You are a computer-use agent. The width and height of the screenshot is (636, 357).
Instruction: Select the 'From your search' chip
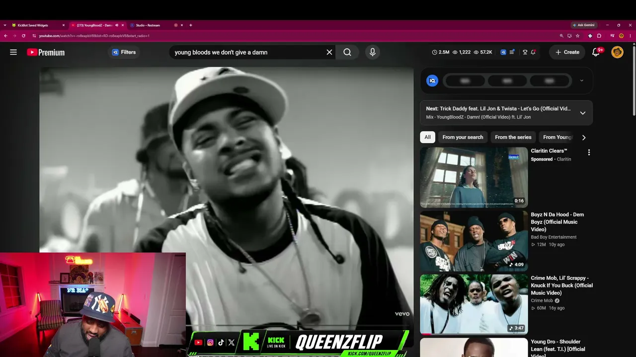463,137
